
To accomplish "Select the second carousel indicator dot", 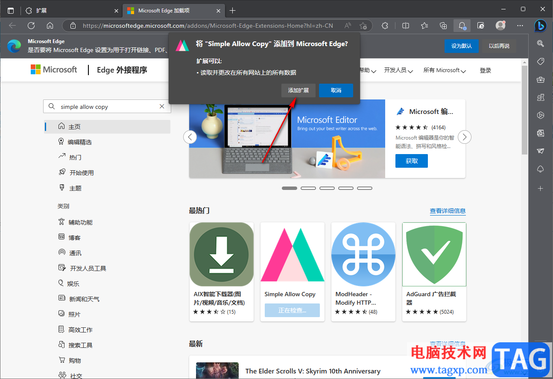I will pyautogui.click(x=308, y=188).
